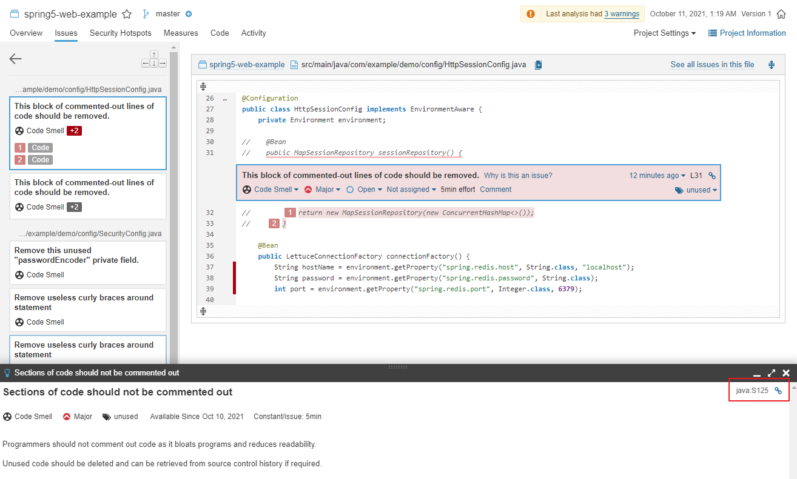Image resolution: width=797 pixels, height=479 pixels.
Task: Open the Measures tab
Action: coord(181,33)
